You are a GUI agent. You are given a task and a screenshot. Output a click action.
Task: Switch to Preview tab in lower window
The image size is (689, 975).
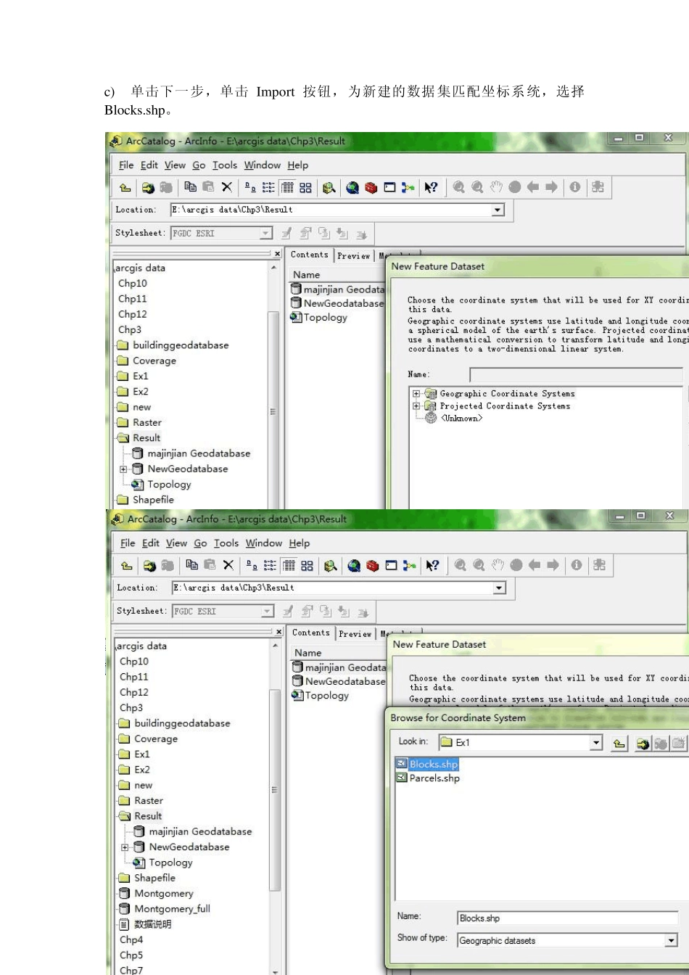(355, 633)
